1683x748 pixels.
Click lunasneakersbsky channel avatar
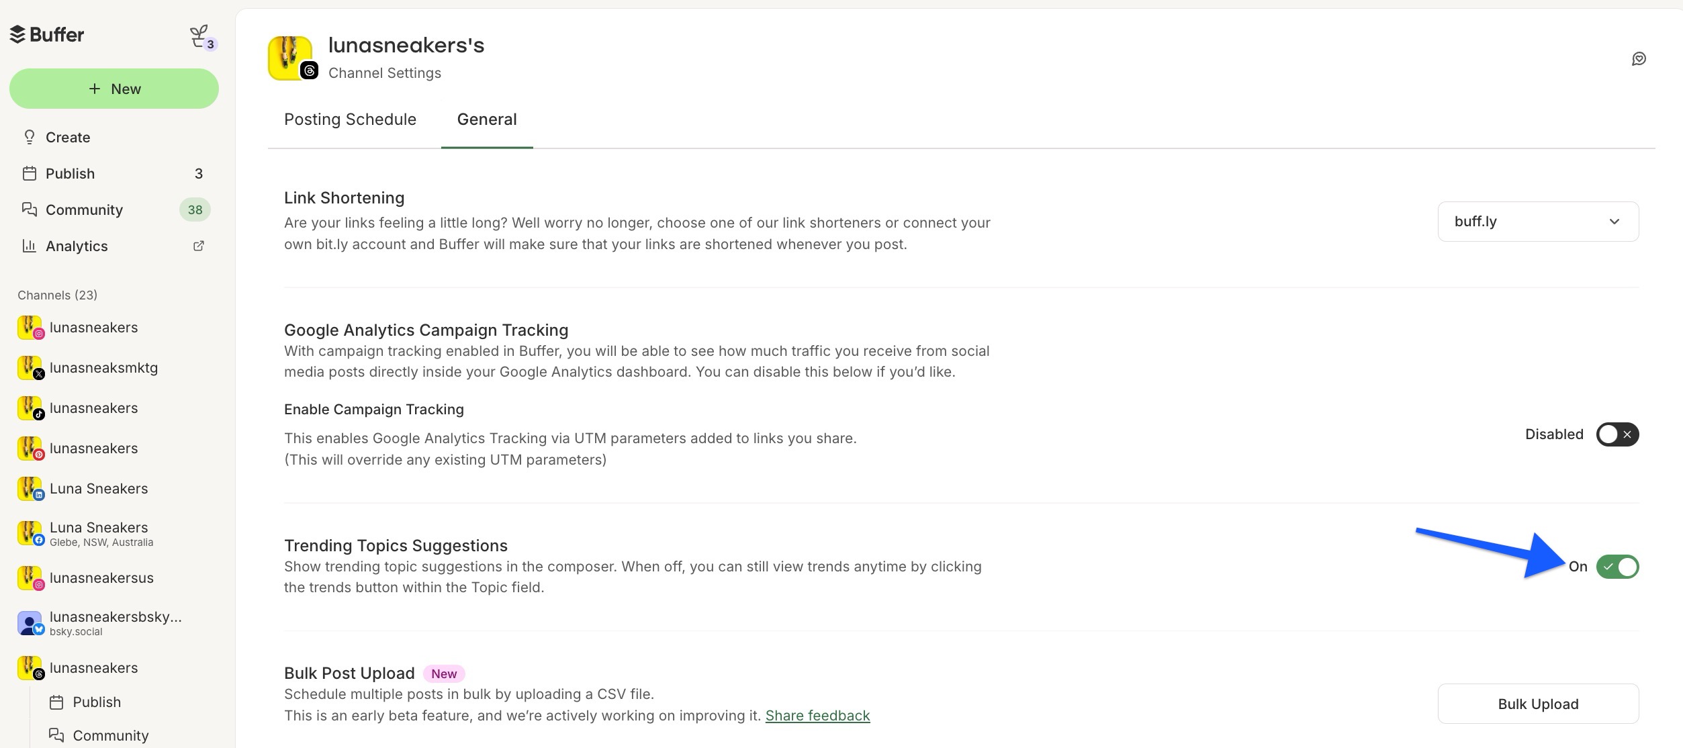click(30, 623)
